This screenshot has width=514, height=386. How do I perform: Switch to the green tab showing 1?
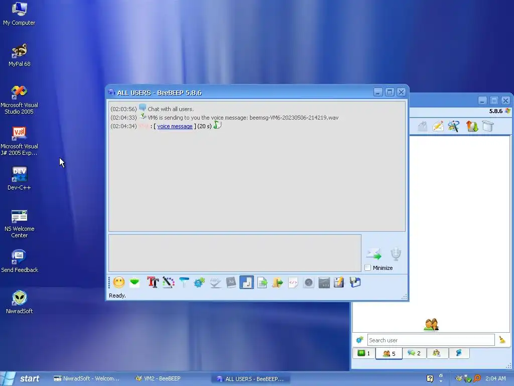(364, 353)
